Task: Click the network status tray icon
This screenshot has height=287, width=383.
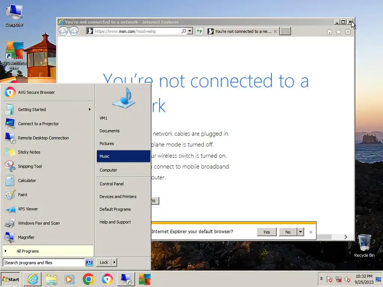Action: [338, 279]
